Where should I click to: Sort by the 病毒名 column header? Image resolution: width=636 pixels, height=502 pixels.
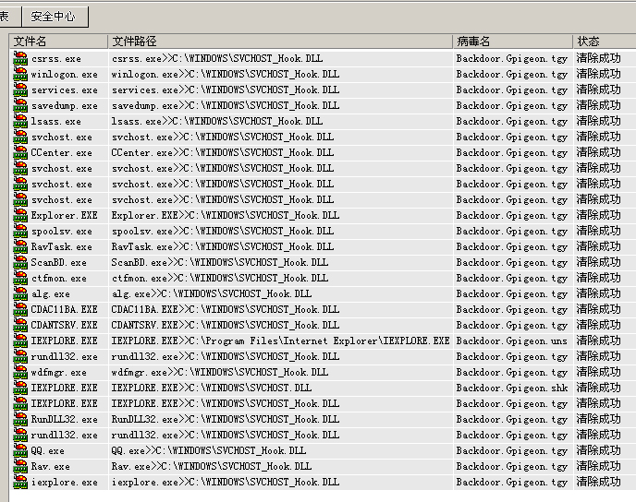click(x=512, y=42)
